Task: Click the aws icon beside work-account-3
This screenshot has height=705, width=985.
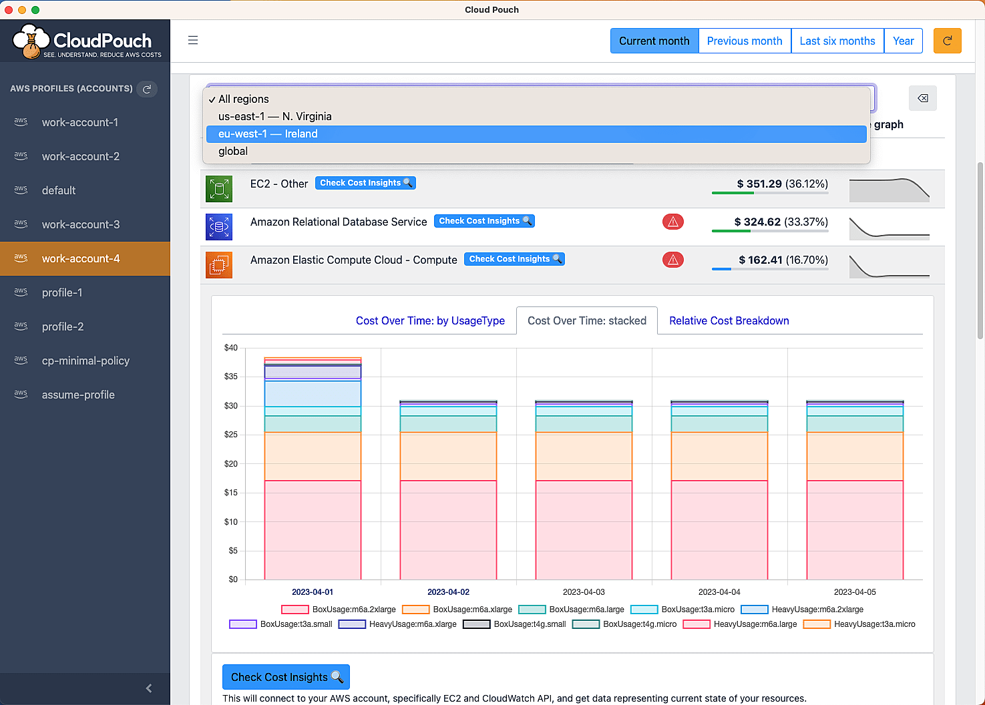Action: (21, 224)
